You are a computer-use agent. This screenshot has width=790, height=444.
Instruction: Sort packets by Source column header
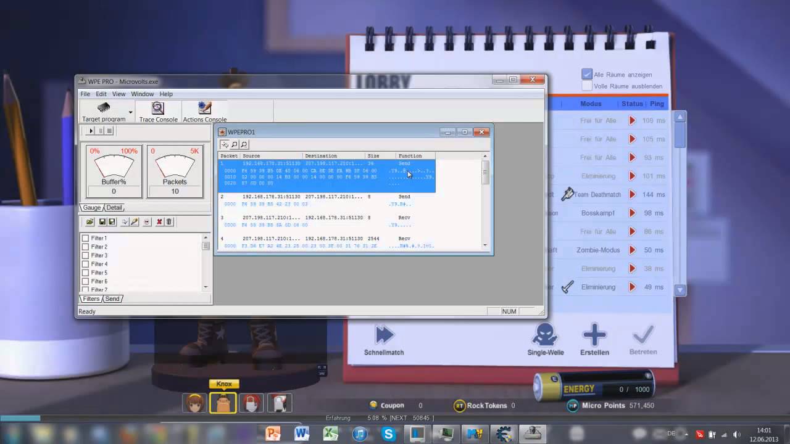(x=271, y=156)
